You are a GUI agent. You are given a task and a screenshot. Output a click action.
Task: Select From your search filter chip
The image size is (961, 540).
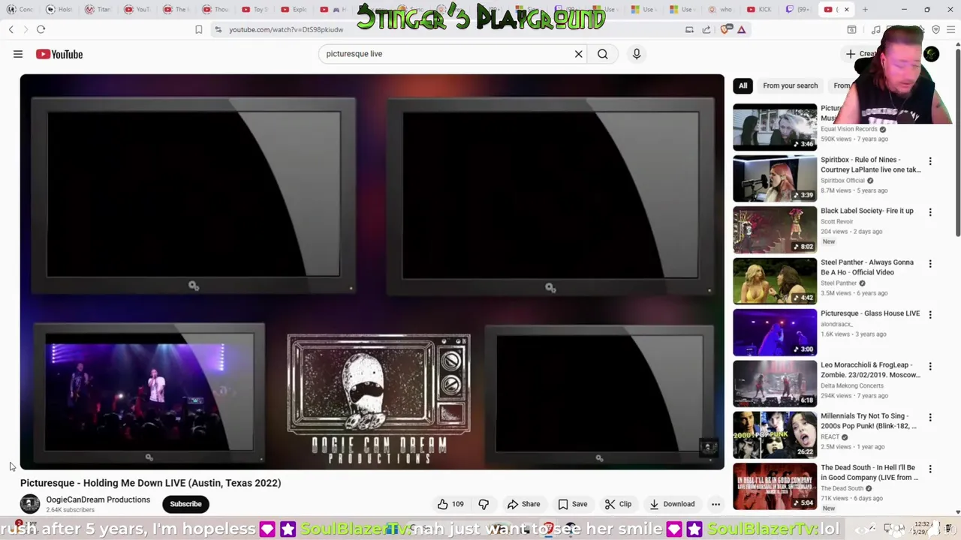click(790, 85)
